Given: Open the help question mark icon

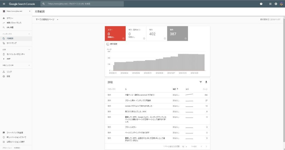Looking at the screenshot, I should [x=261, y=4].
